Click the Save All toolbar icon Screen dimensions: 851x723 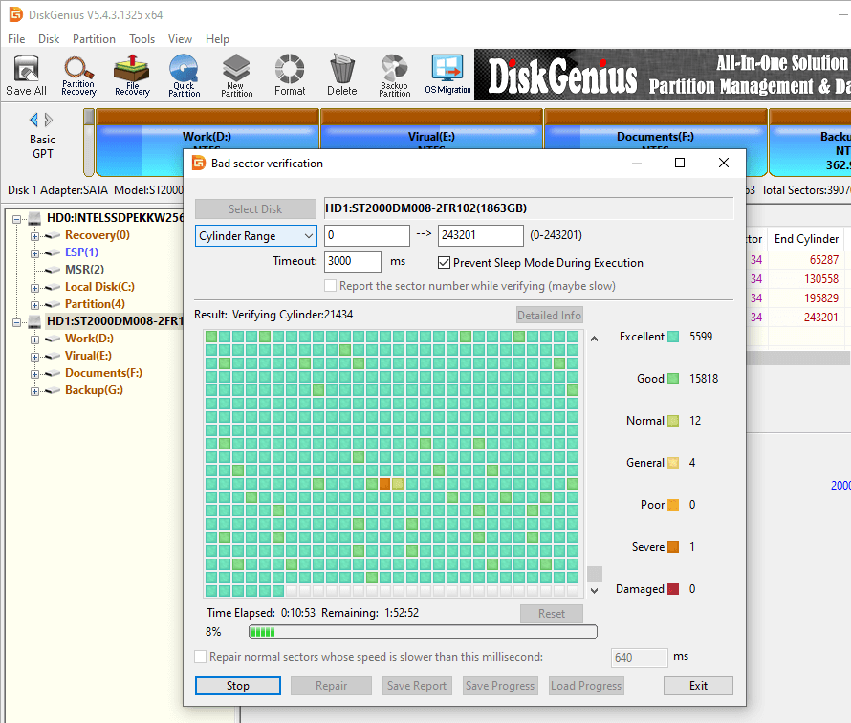pos(26,75)
